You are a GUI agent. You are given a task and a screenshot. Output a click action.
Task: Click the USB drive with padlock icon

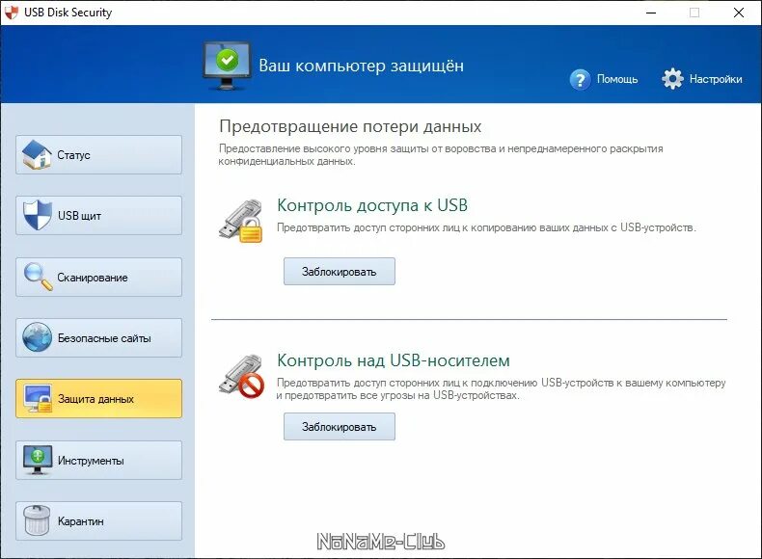tap(240, 221)
